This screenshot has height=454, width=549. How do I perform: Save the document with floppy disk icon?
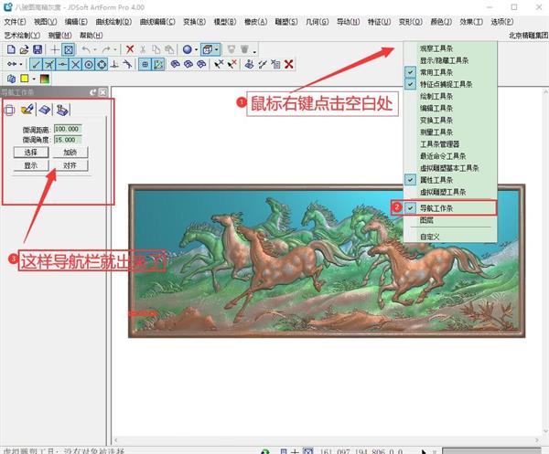pos(38,49)
